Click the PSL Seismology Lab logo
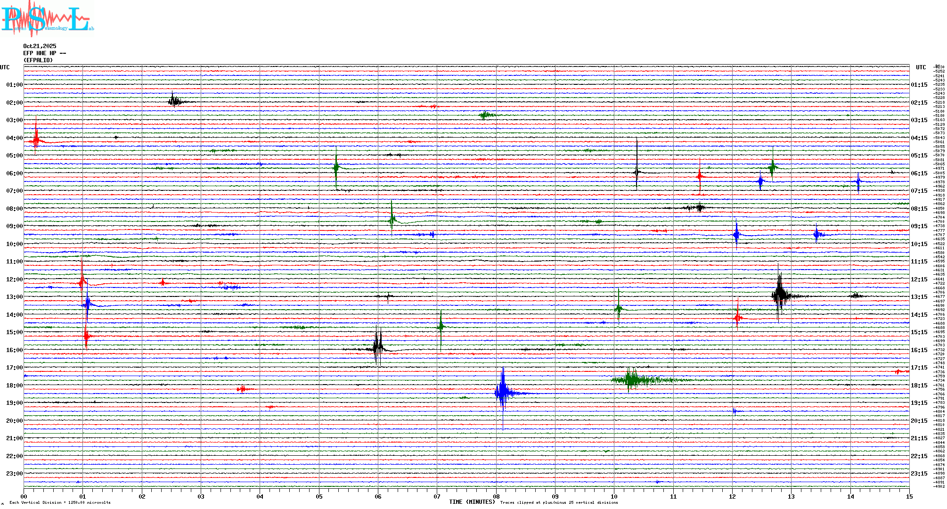The height and width of the screenshot is (509, 947). click(47, 19)
